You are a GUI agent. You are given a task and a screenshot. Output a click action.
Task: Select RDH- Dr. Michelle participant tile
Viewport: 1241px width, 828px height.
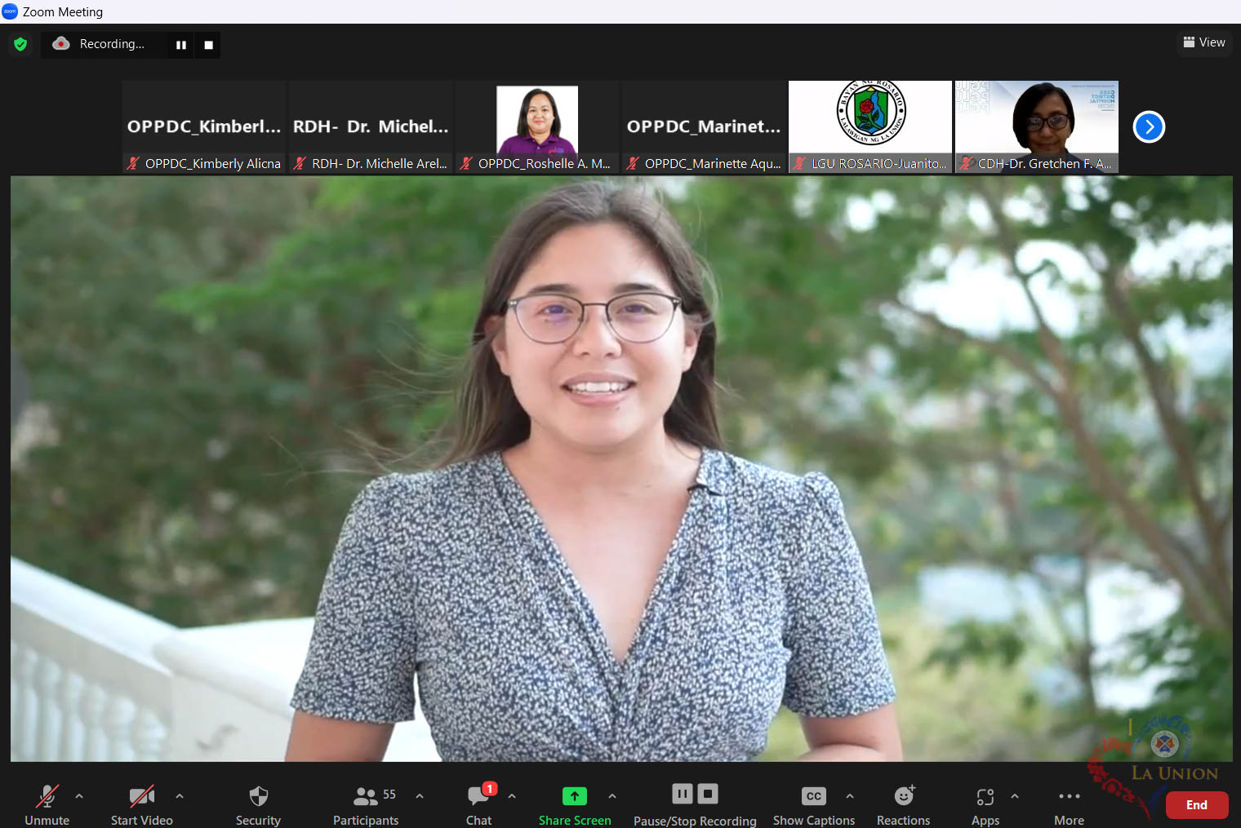coord(371,126)
